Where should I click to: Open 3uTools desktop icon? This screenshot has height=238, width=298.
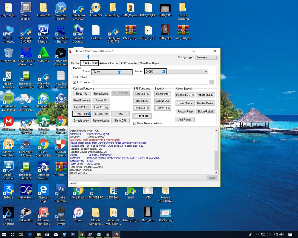(8, 192)
